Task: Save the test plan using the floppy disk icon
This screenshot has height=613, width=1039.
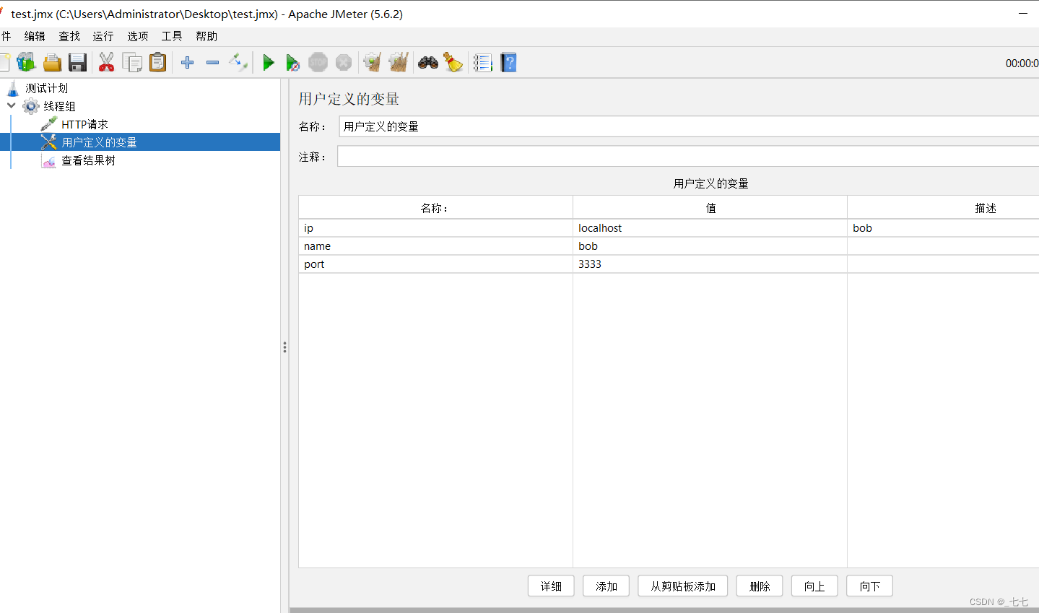Action: [x=77, y=63]
